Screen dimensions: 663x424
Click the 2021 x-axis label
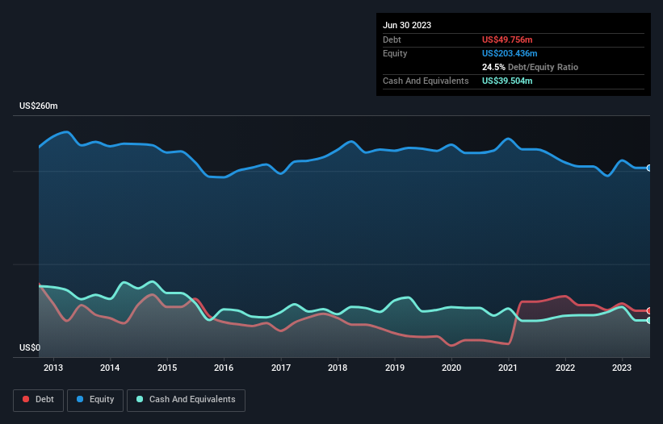point(508,368)
